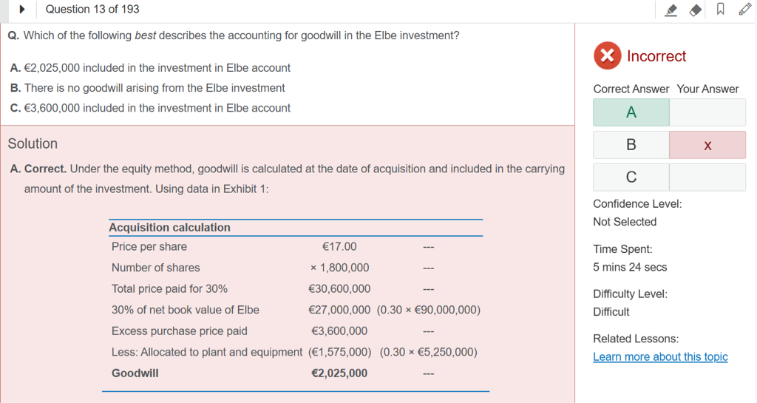Viewport: 757px width, 403px height.
Task: Click the B cell in answer grid
Action: coord(631,145)
